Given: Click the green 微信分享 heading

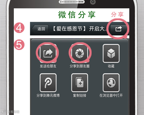Looking at the screenshot, I should [x=77, y=15].
